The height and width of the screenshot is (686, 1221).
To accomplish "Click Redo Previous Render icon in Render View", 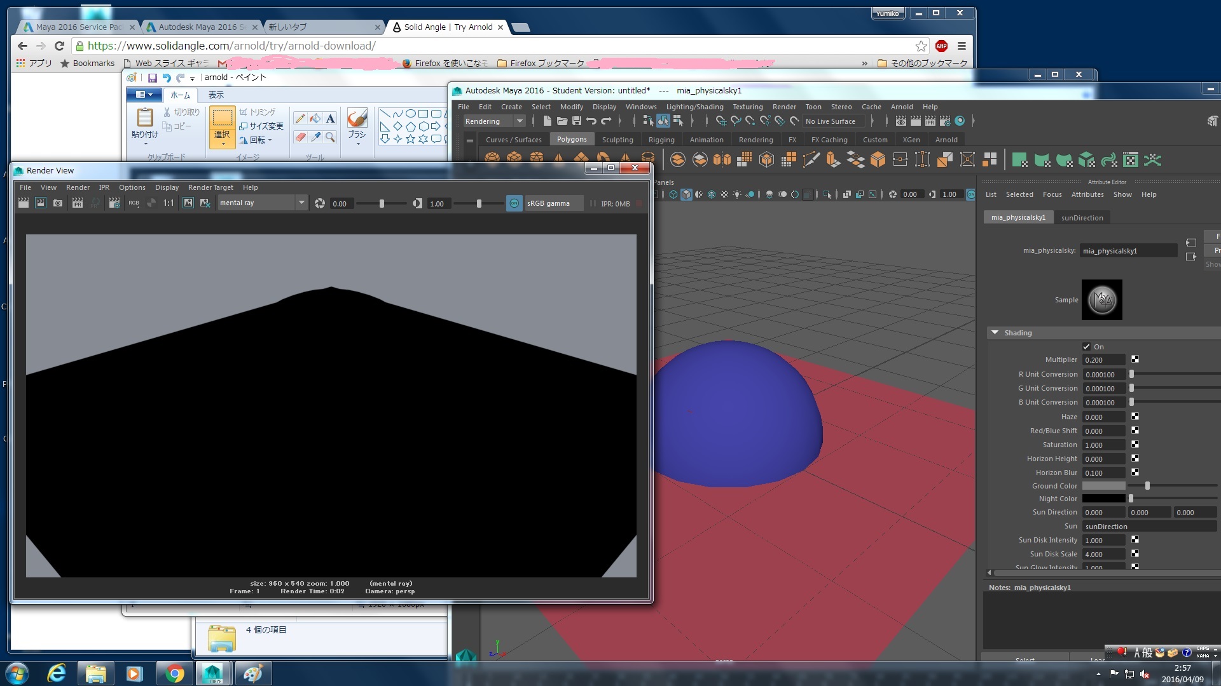I will coord(23,203).
